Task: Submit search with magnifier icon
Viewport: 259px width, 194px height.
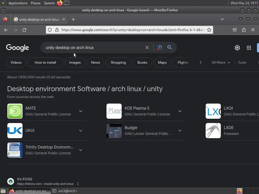Action: tap(169, 47)
